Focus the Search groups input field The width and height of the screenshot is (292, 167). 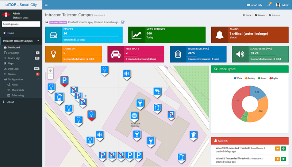21,24
